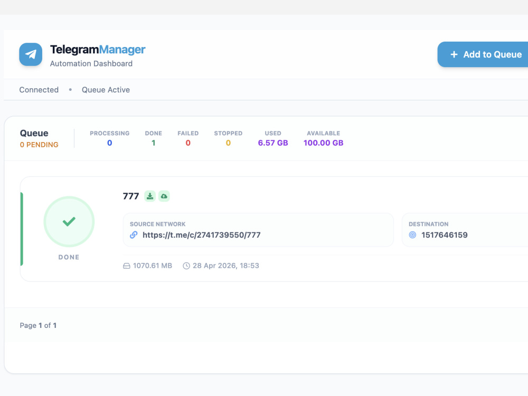Click the Add to Queue button
Screen dimensions: 528x396
pyautogui.click(x=483, y=54)
